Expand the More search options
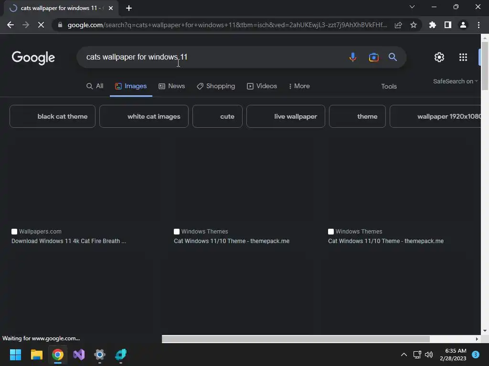This screenshot has width=489, height=366. pos(299,86)
